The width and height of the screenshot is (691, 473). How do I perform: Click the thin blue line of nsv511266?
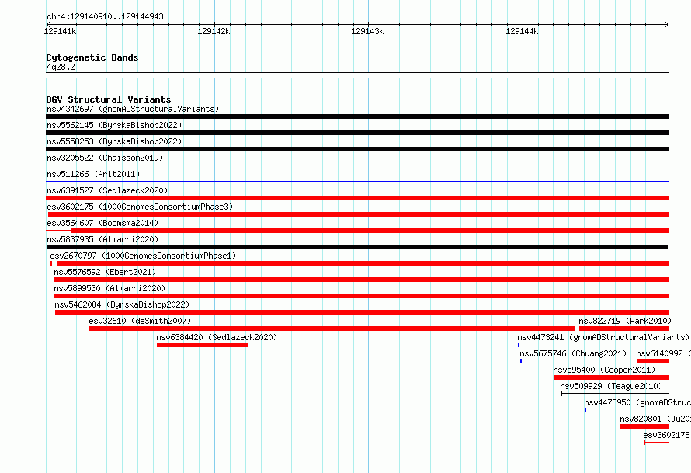357,181
